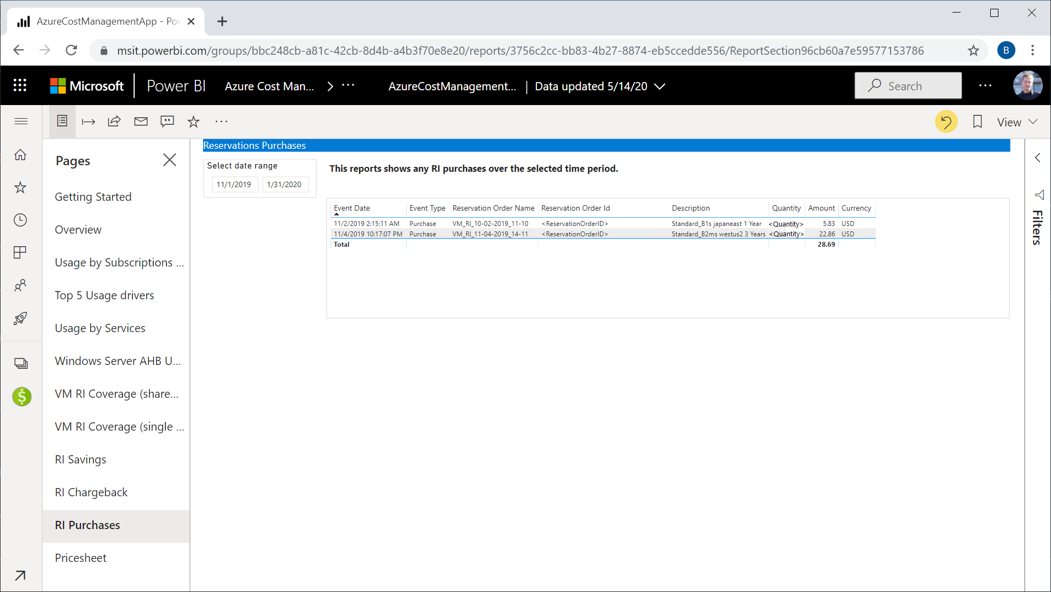Image resolution: width=1051 pixels, height=592 pixels.
Task: Click the Power BI Search box
Action: click(x=908, y=86)
